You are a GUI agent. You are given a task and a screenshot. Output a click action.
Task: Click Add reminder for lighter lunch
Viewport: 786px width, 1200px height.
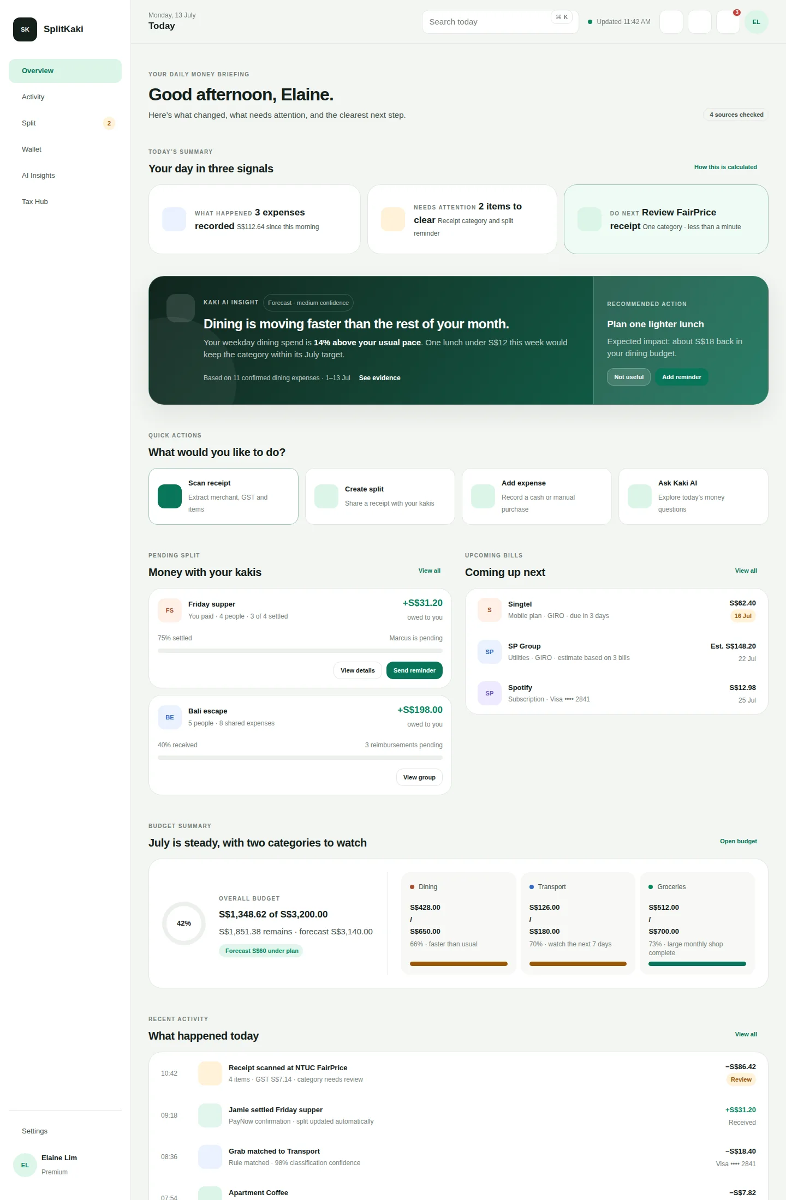click(x=682, y=377)
